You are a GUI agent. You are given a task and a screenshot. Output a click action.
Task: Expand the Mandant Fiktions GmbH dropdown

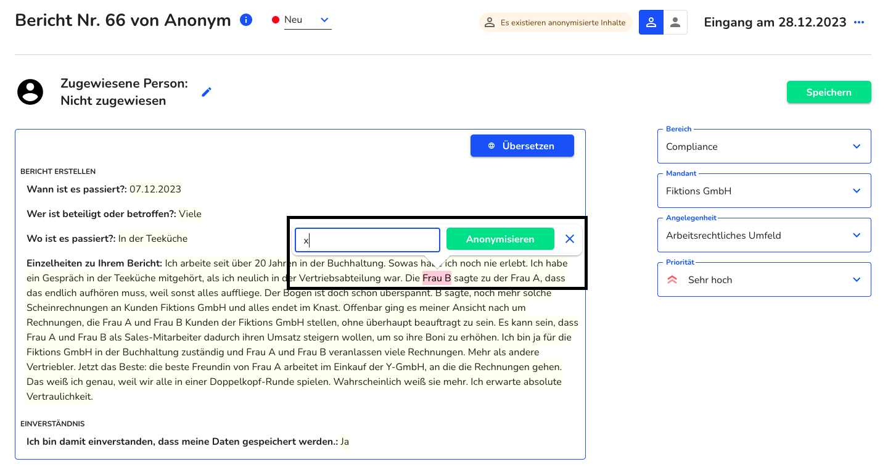tap(764, 191)
